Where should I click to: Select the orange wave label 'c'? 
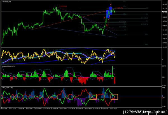click(111, 4)
